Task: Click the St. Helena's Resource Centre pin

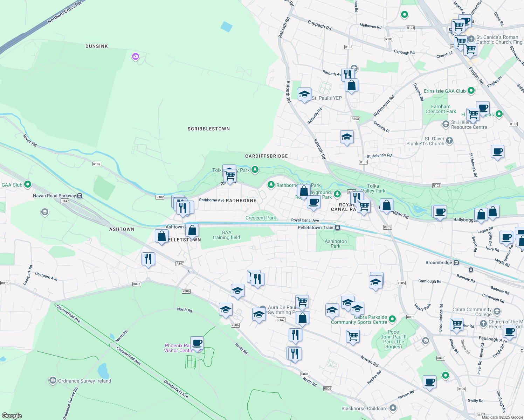Action: click(x=446, y=124)
